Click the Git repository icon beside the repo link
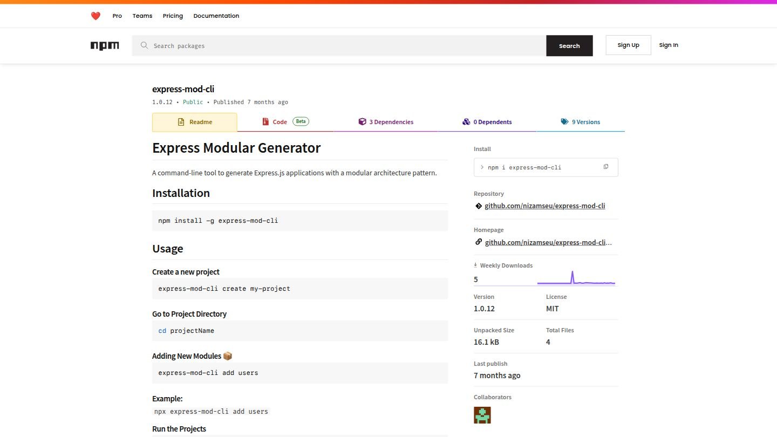 coord(478,206)
